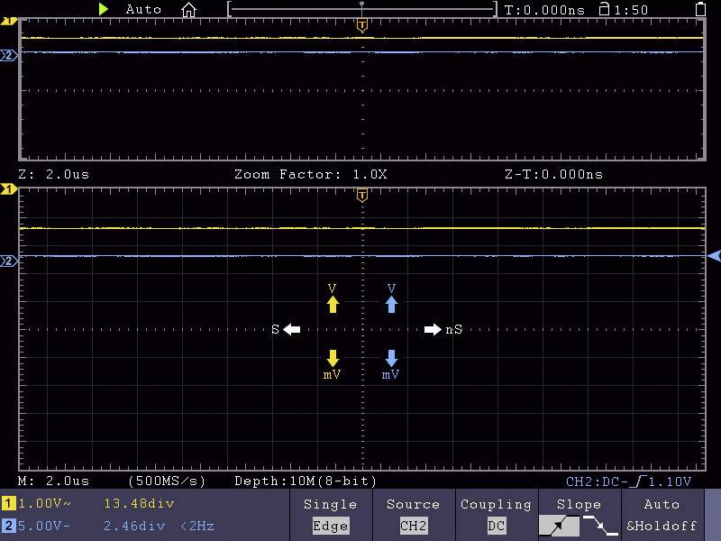Open the Source CH2 selector

tap(413, 515)
